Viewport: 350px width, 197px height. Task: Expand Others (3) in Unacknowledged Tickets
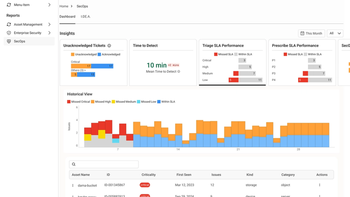point(78,70)
